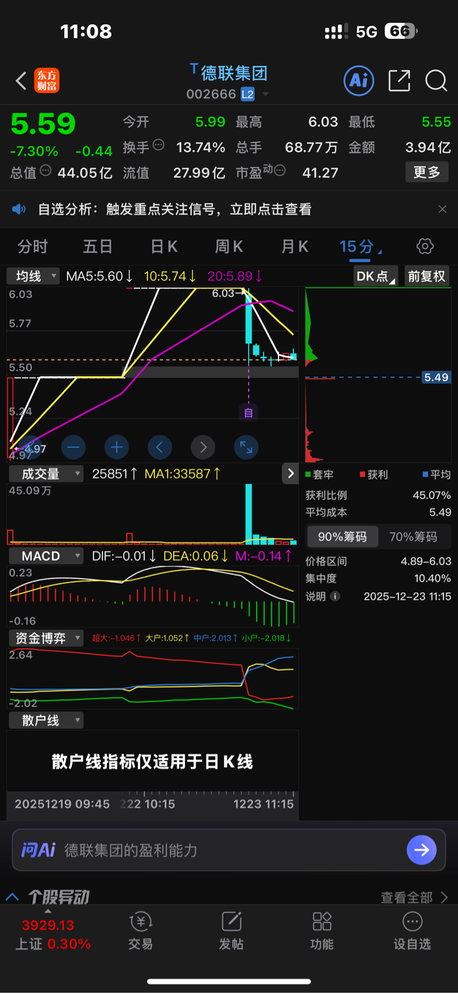Tap the 问Ai question input field
The image size is (458, 993).
pos(229,850)
